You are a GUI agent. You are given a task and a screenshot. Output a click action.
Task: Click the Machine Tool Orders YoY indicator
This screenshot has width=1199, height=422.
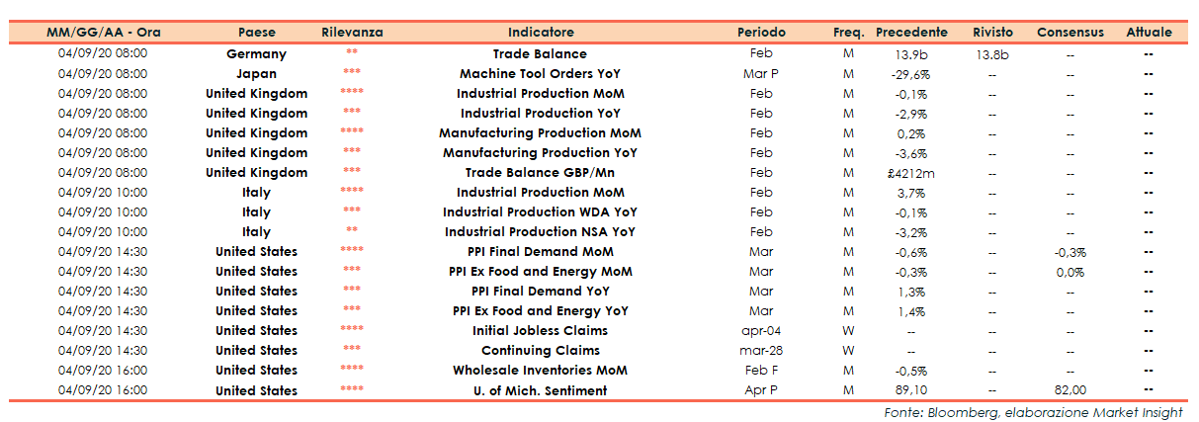[x=540, y=74]
